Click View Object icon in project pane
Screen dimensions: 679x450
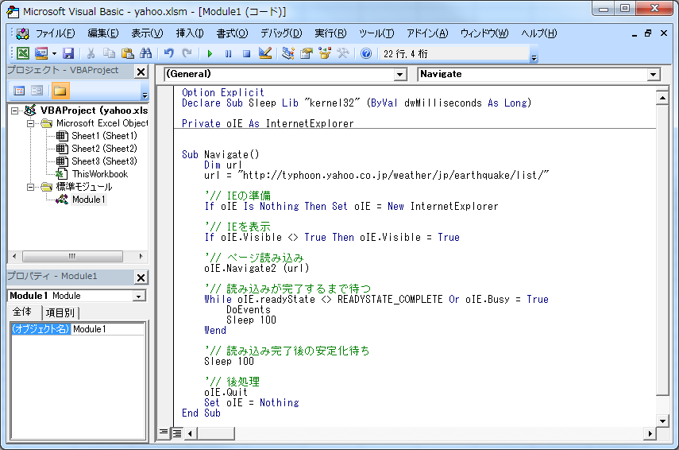pos(37,91)
